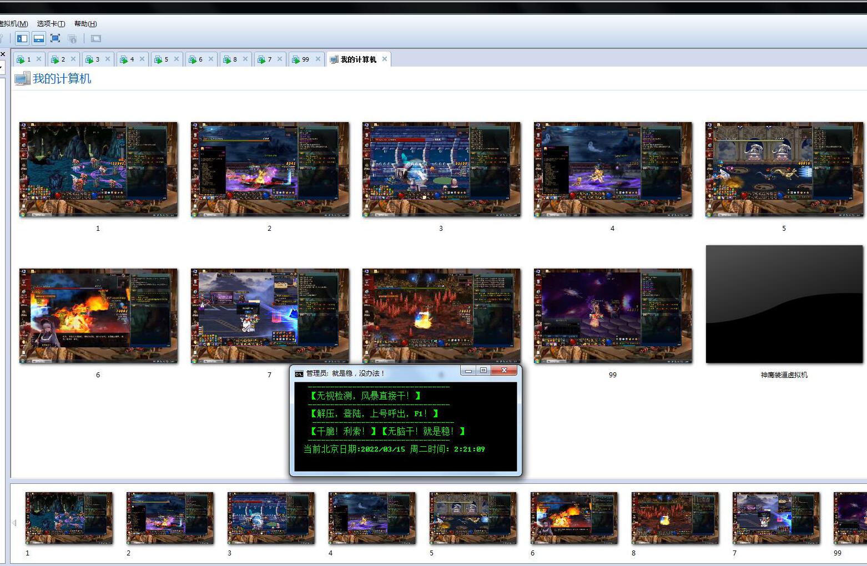Image resolution: width=867 pixels, height=566 pixels.
Task: Open virtual machine 7 large thumbnail
Action: point(270,316)
